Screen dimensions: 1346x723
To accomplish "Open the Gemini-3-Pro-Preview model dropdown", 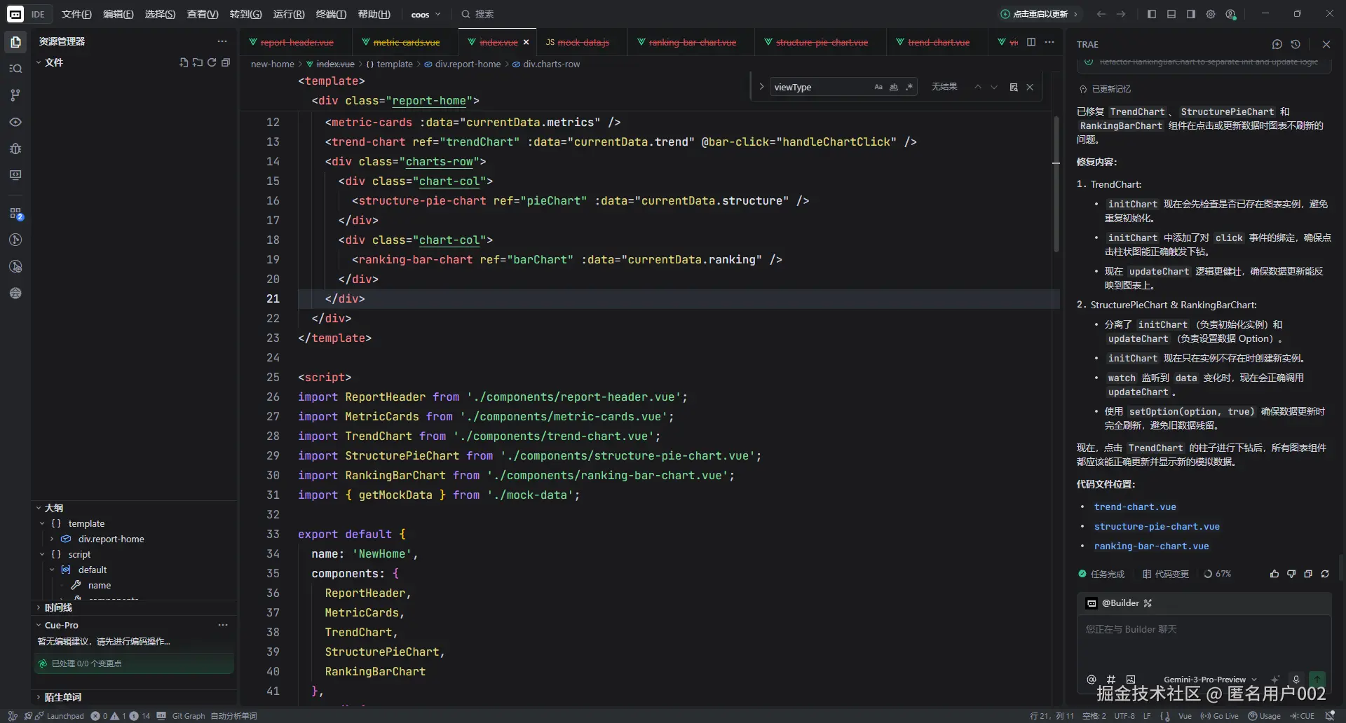I will [1210, 679].
